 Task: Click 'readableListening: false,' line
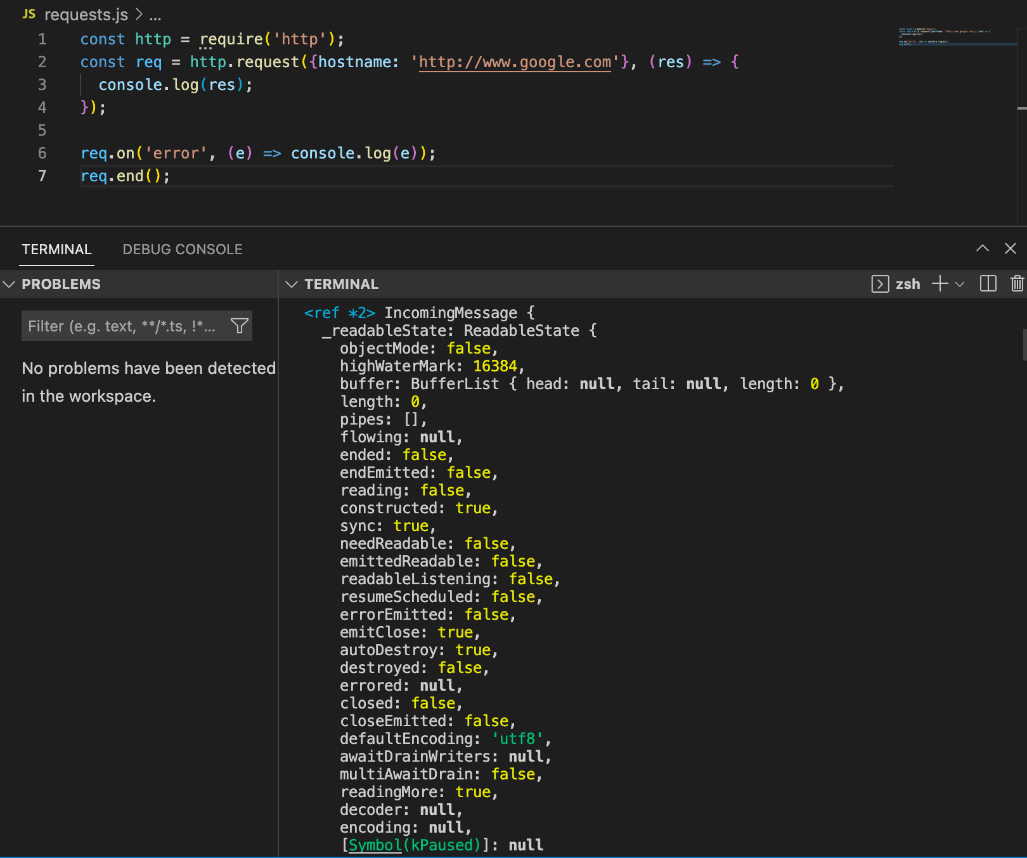pos(450,579)
